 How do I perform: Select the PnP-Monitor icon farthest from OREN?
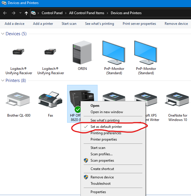[x=146, y=53]
